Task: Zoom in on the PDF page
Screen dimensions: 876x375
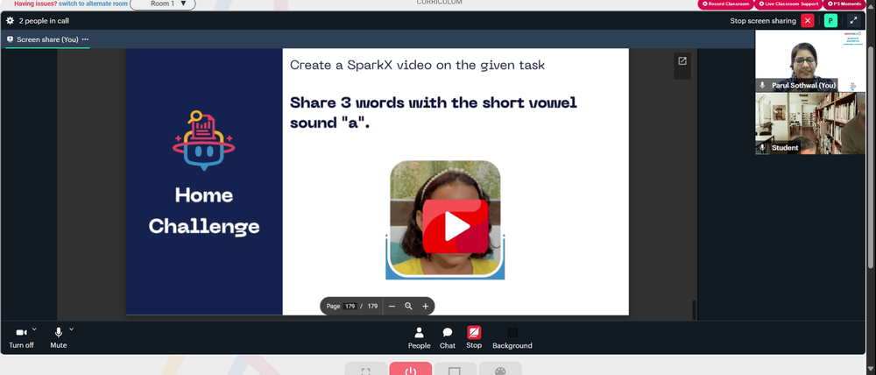Action: pyautogui.click(x=425, y=307)
